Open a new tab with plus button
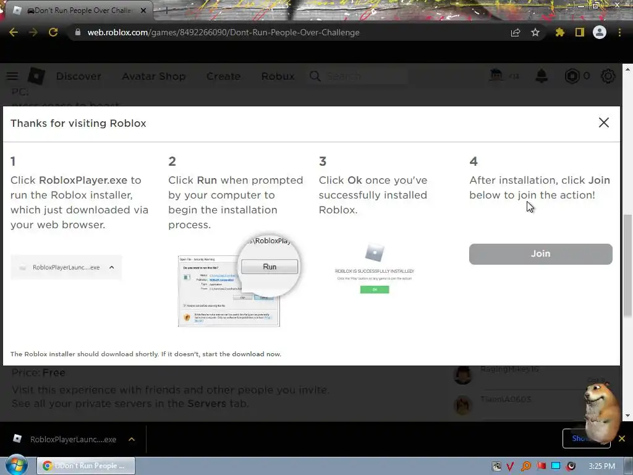 pyautogui.click(x=166, y=11)
